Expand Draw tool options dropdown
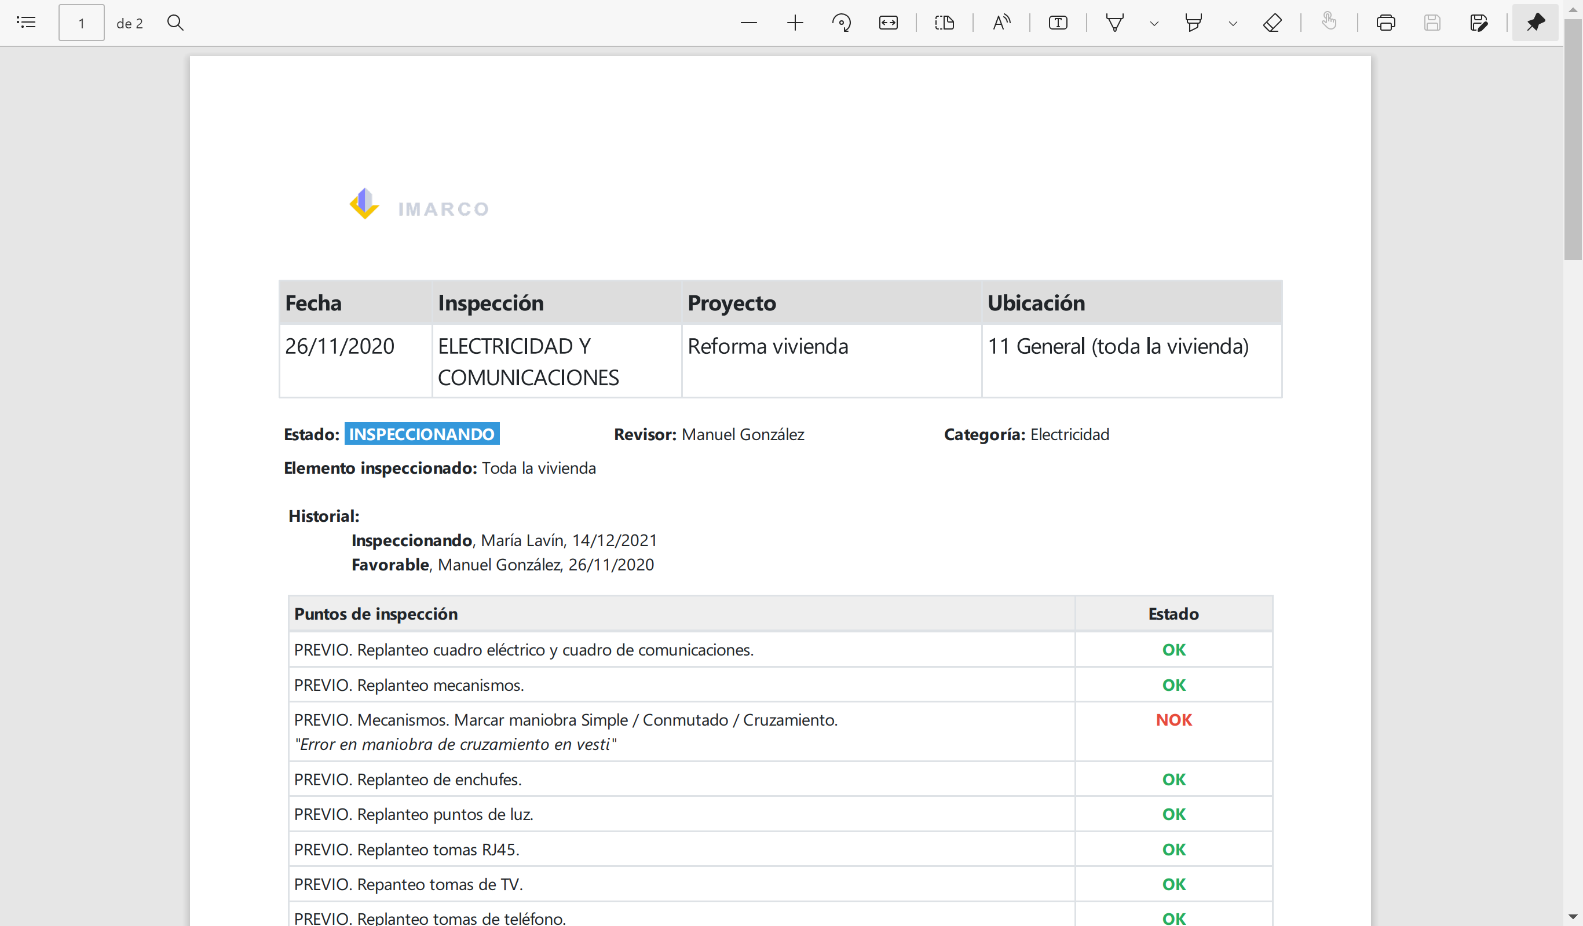1583x926 pixels. click(x=1154, y=23)
